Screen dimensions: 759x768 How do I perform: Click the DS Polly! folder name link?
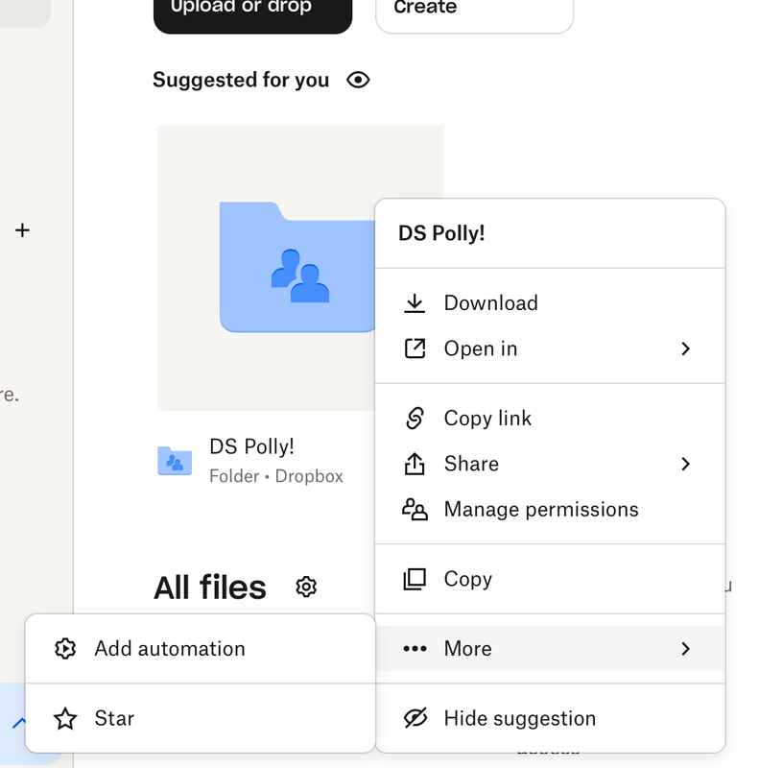tap(251, 447)
